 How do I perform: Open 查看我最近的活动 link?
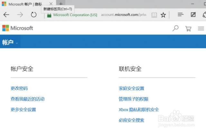[27, 99]
